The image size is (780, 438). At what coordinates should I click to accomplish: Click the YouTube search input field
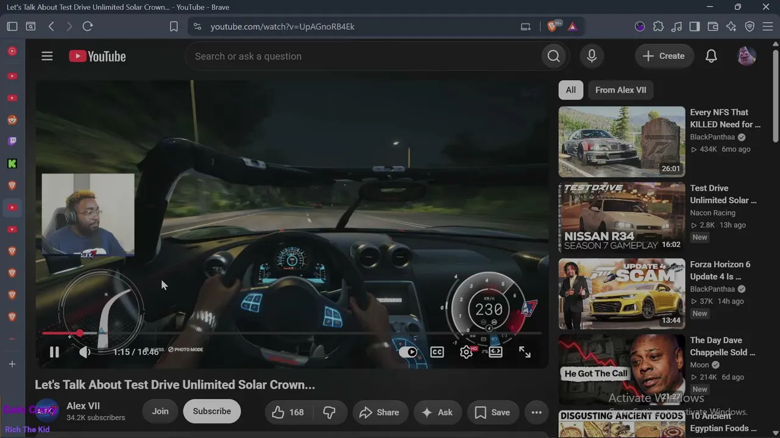tap(363, 56)
